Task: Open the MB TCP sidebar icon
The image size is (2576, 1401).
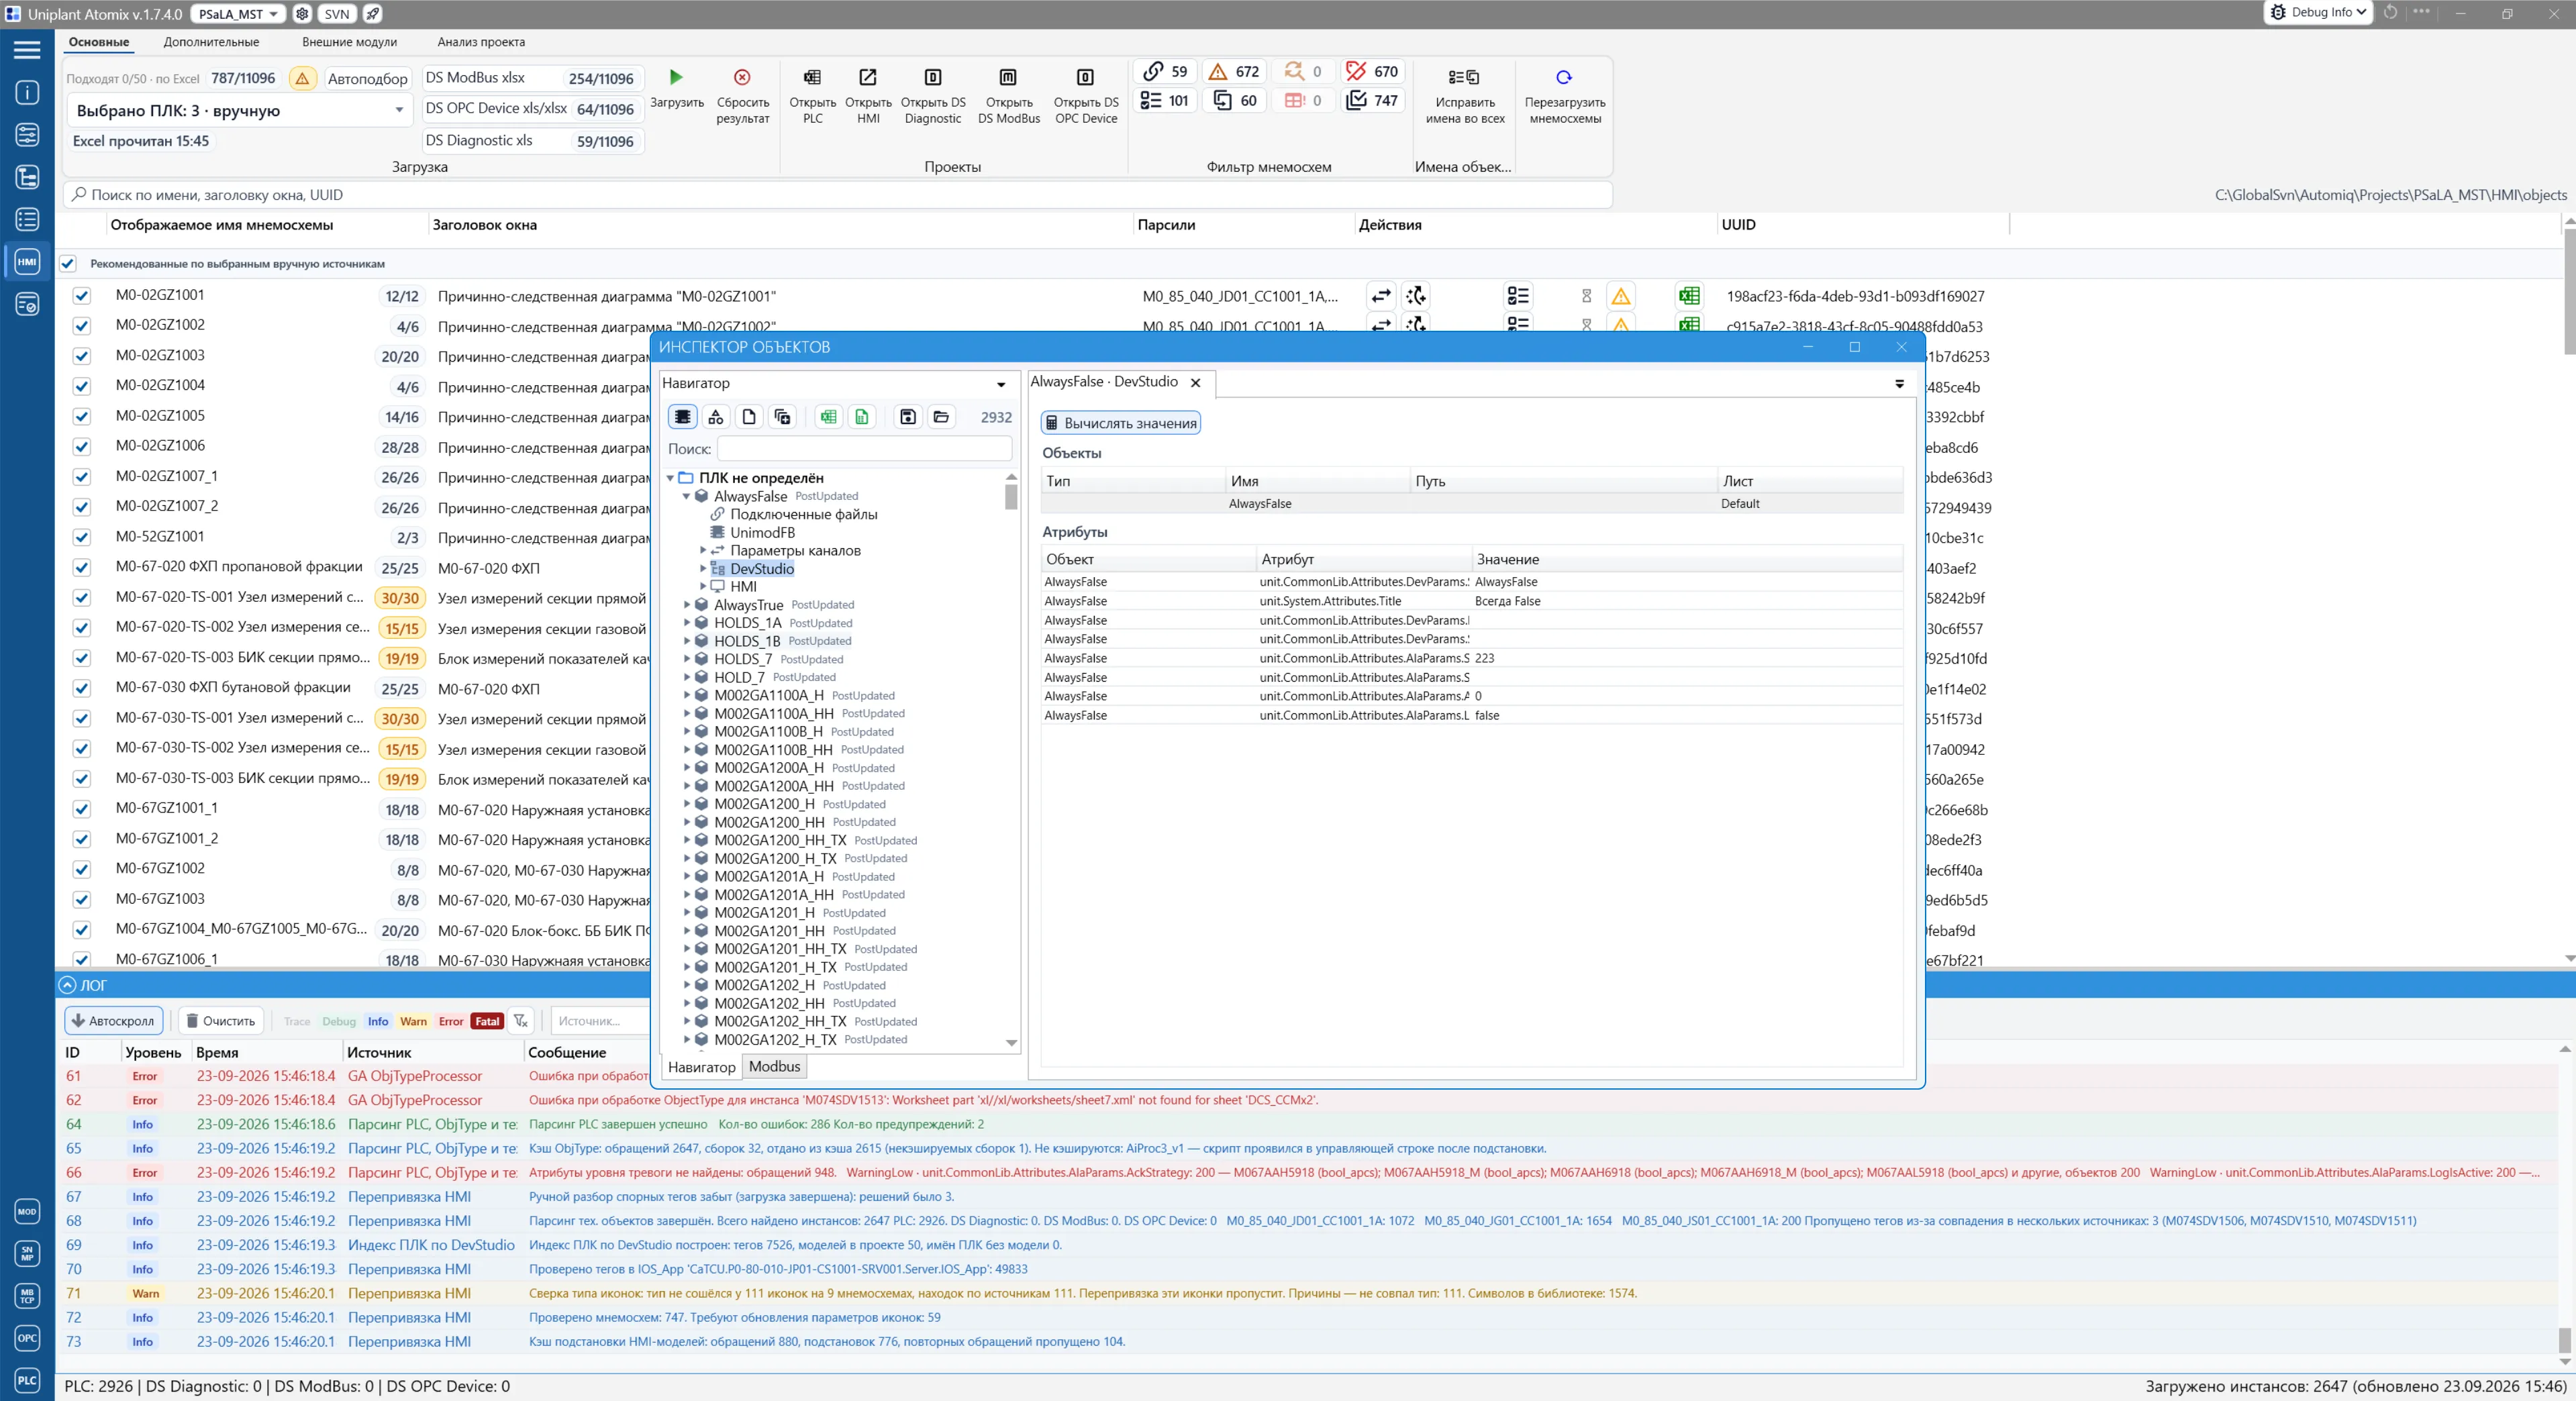Action: click(27, 1296)
